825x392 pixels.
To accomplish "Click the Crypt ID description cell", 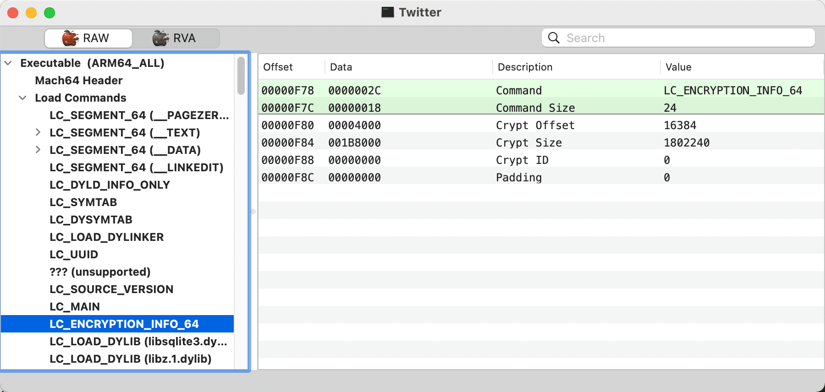I will [522, 160].
